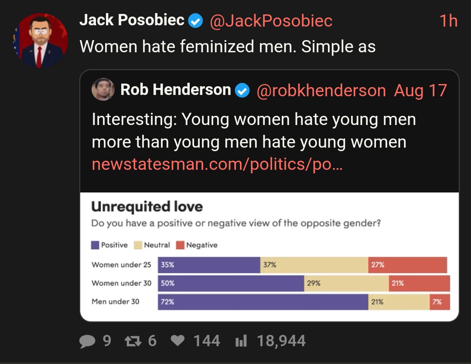Open Jack Posobiec's profile avatar

[x=41, y=40]
